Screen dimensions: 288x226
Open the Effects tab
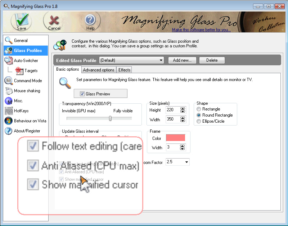click(x=124, y=70)
